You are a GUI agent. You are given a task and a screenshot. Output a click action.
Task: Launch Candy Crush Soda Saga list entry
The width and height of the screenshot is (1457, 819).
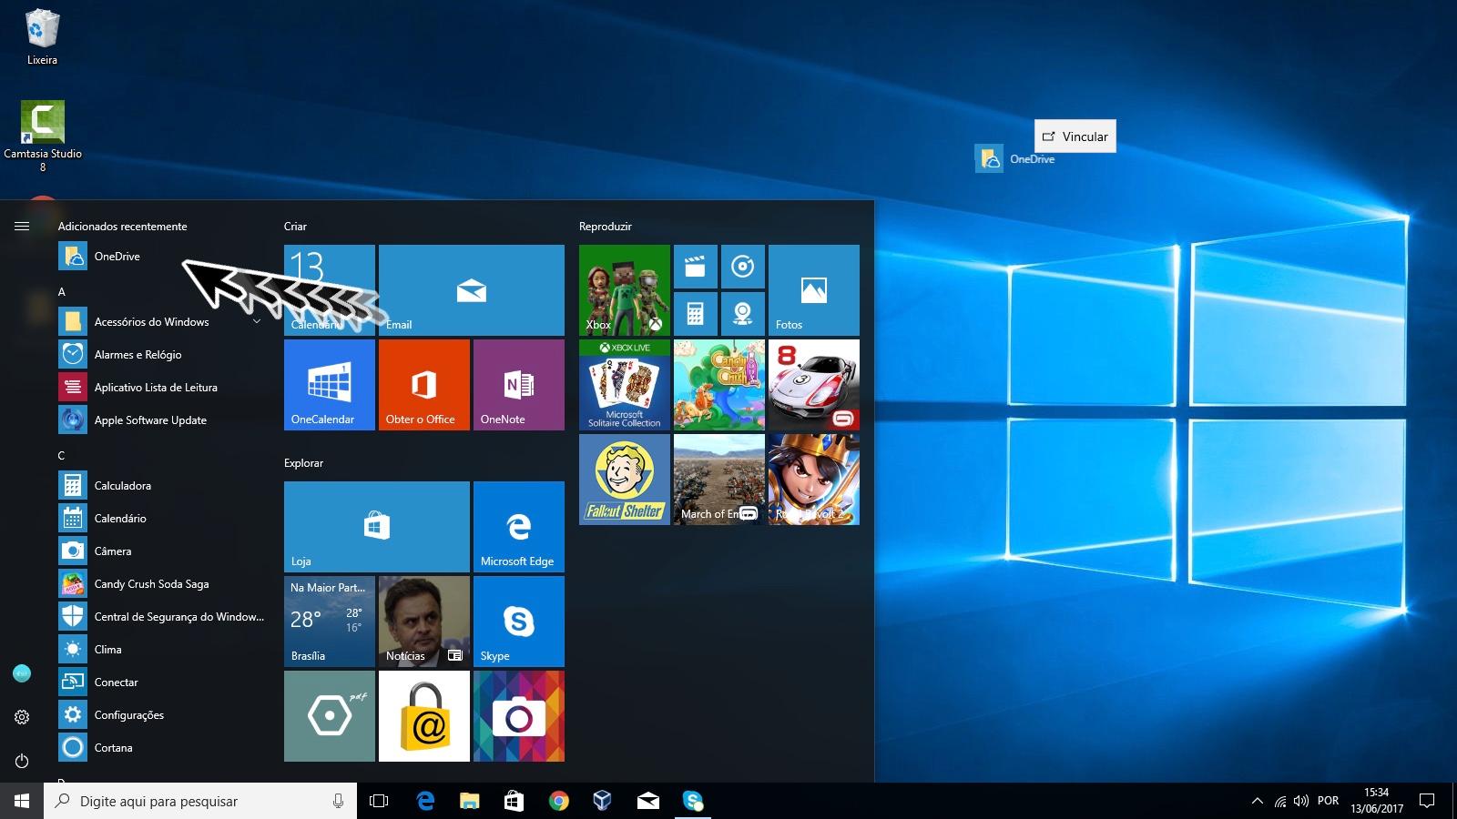click(x=162, y=583)
